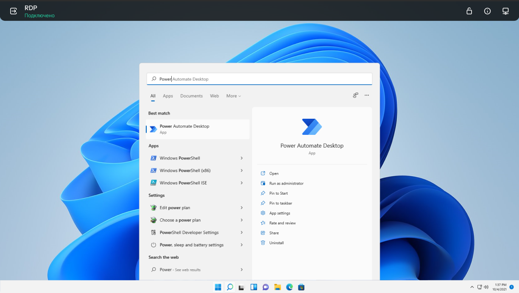This screenshot has height=293, width=519.
Task: Open Microsoft Edge from the taskbar
Action: 289,287
